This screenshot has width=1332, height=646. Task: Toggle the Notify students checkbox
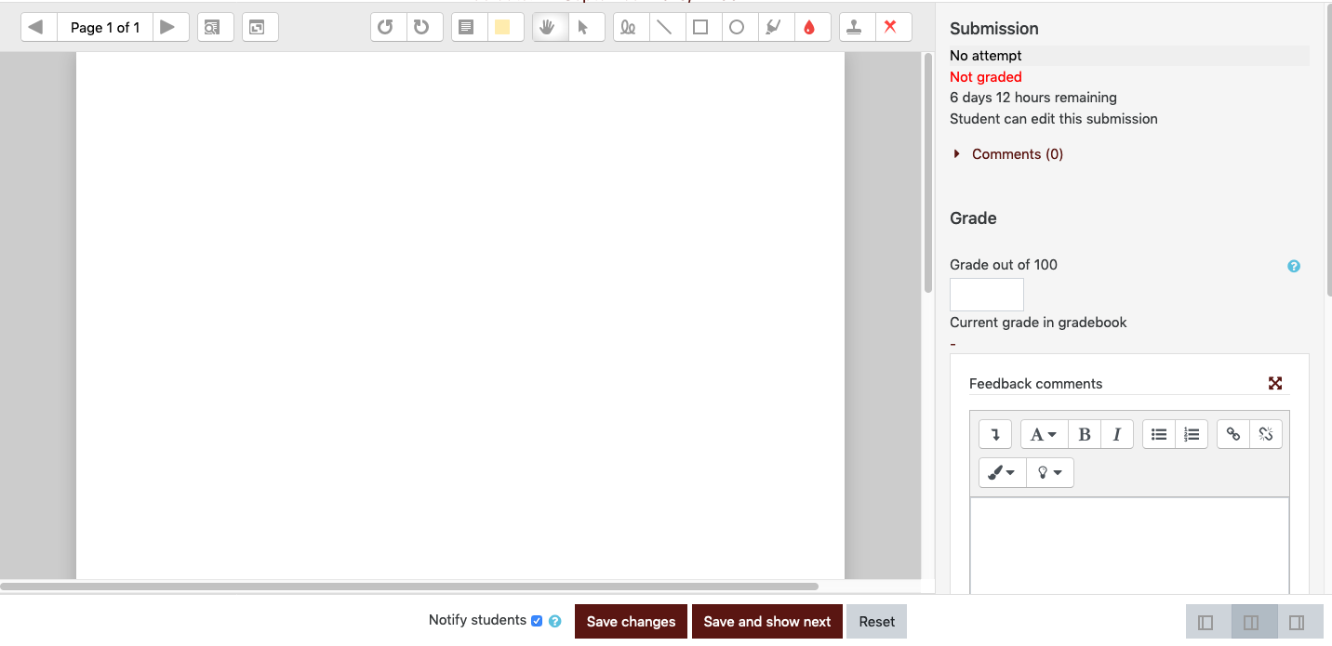(x=537, y=621)
